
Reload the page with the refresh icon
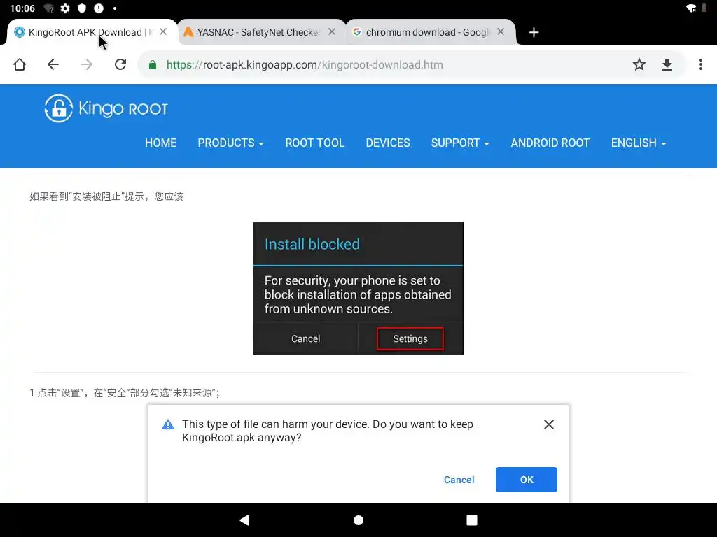point(120,64)
